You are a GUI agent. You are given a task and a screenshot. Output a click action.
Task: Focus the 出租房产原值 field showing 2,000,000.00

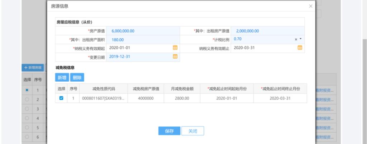267,31
